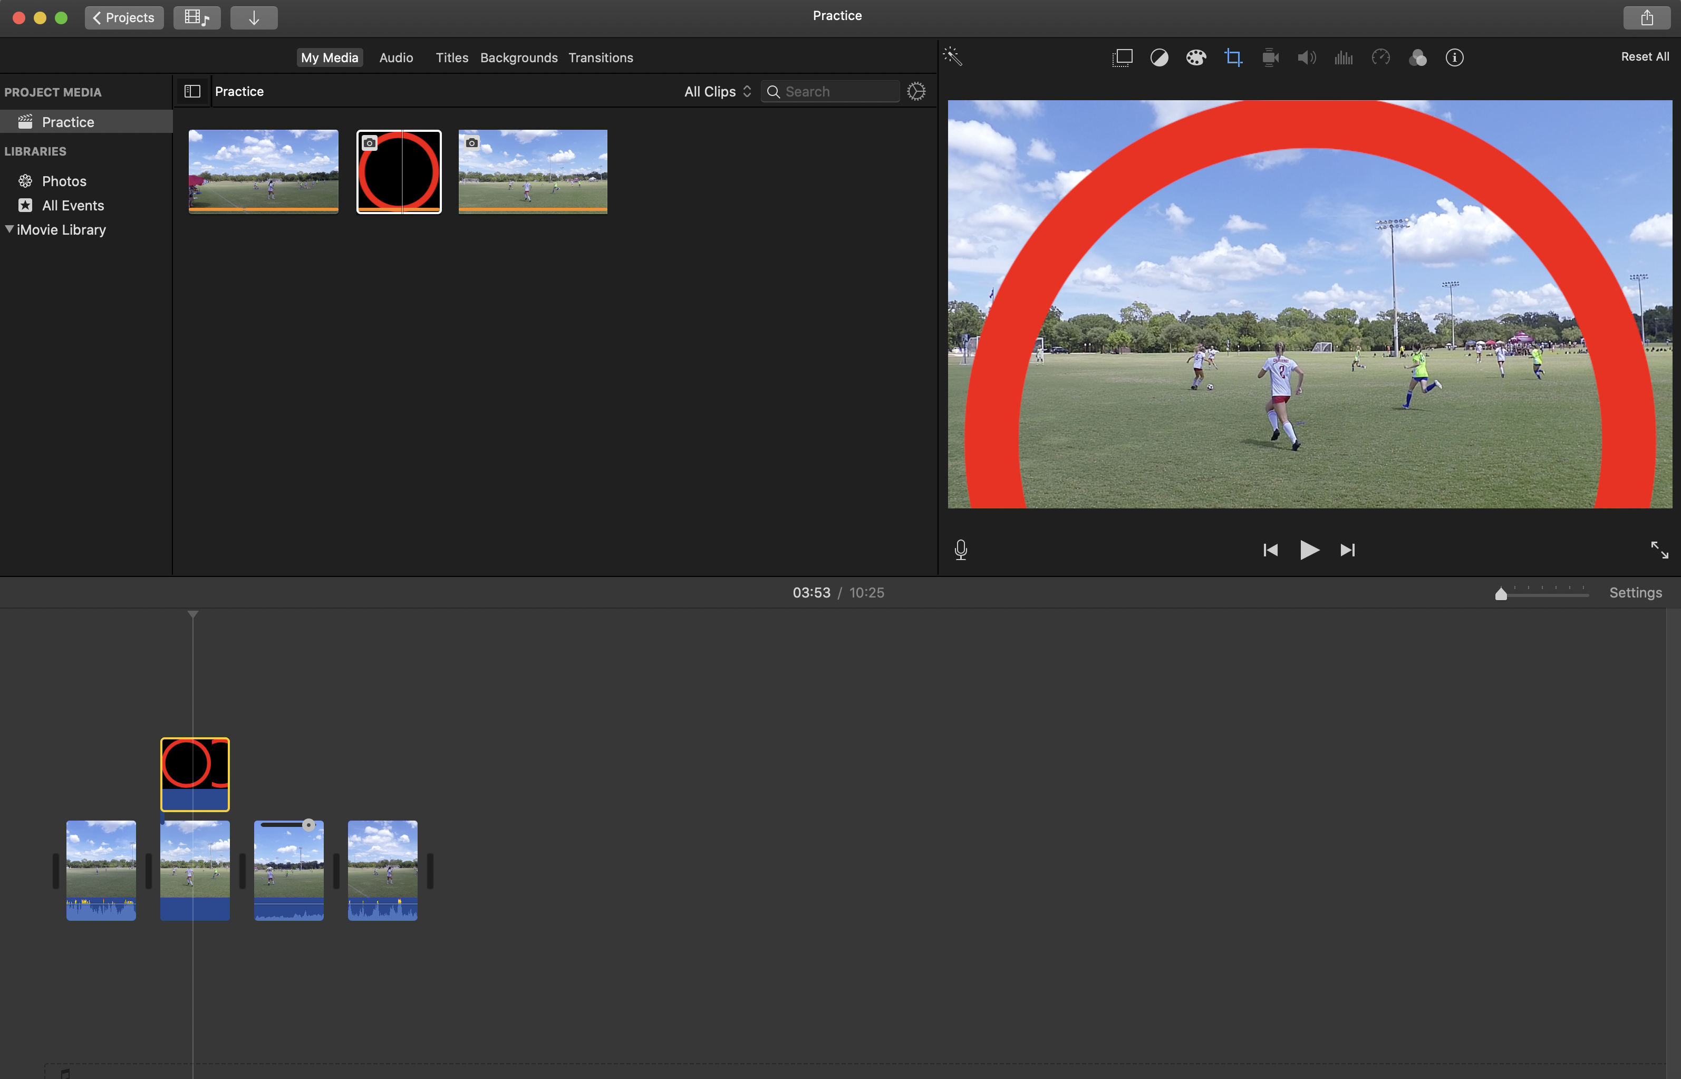Toggle the libraries sidebar visibility
The image size is (1681, 1079).
coord(192,91)
